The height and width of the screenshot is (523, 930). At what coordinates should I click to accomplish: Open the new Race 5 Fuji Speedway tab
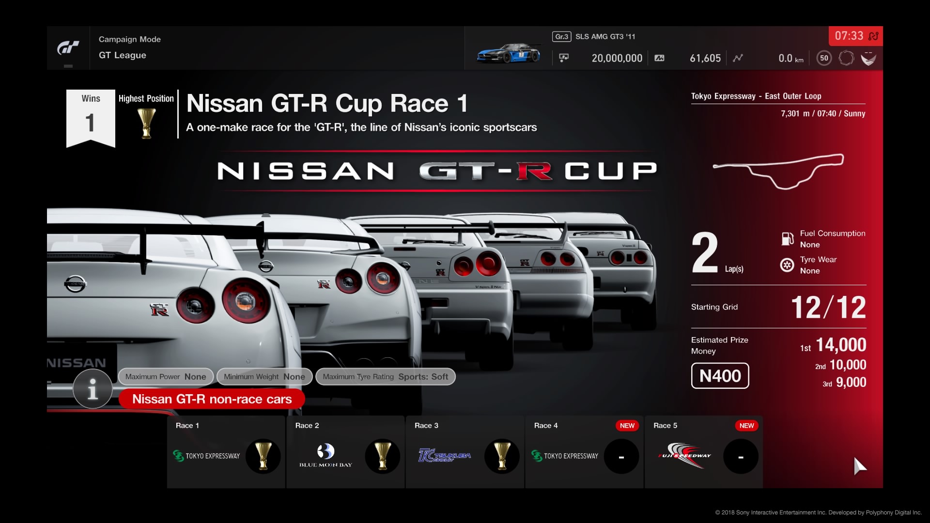[703, 452]
